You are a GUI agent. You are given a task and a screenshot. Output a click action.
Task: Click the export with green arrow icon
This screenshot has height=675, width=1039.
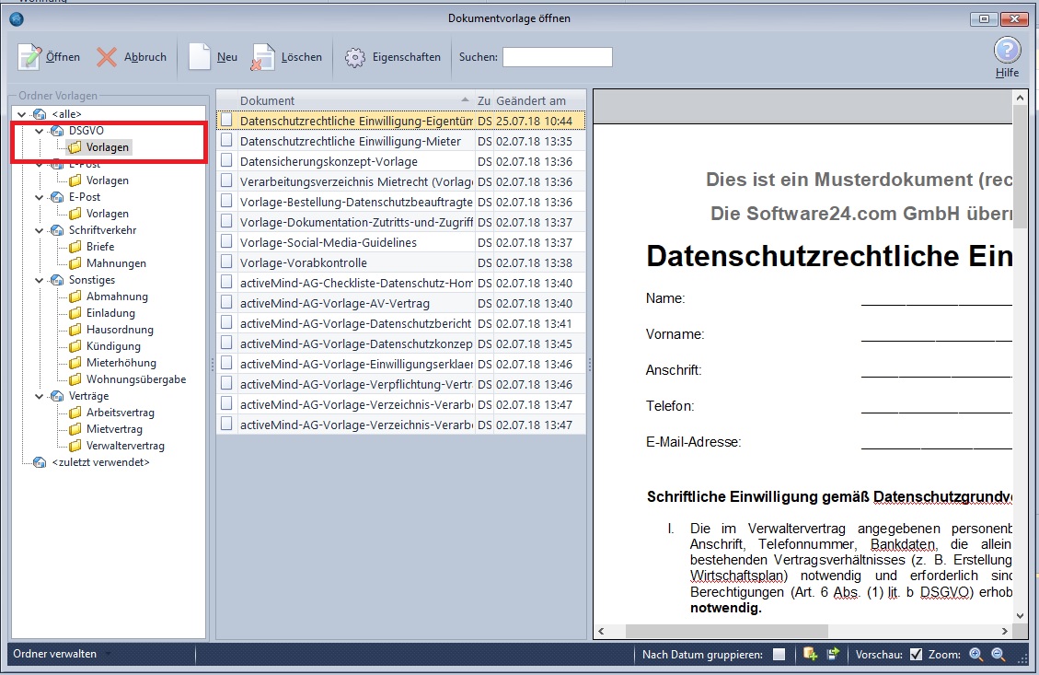(x=833, y=654)
